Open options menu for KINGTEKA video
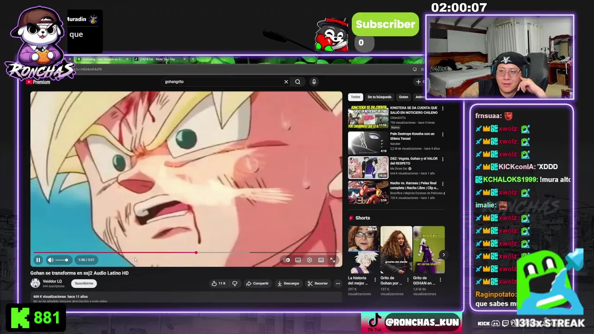Screen dimensions: 594x334 443,109
